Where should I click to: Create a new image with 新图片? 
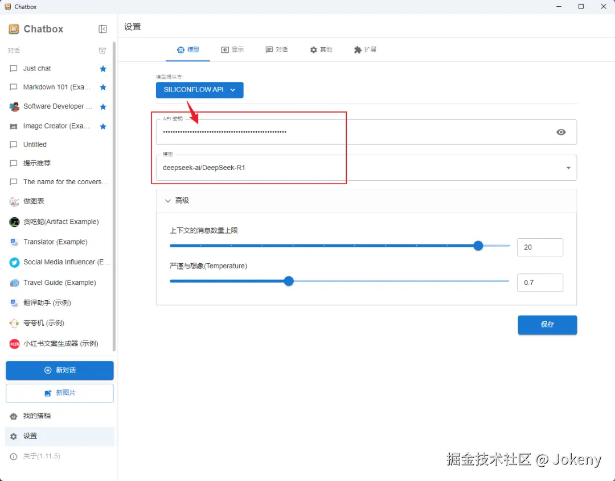(x=60, y=393)
